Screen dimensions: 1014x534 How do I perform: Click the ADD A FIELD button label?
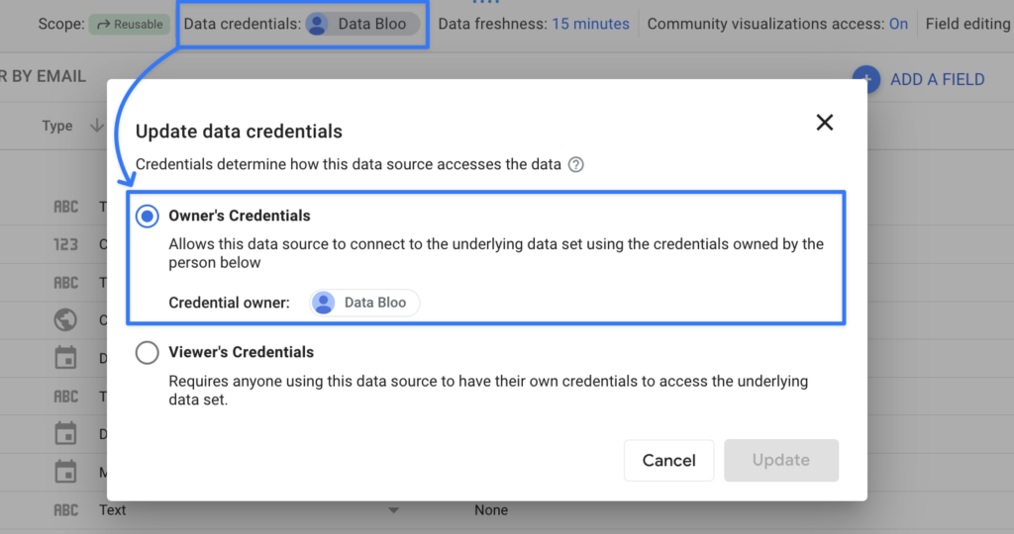937,80
